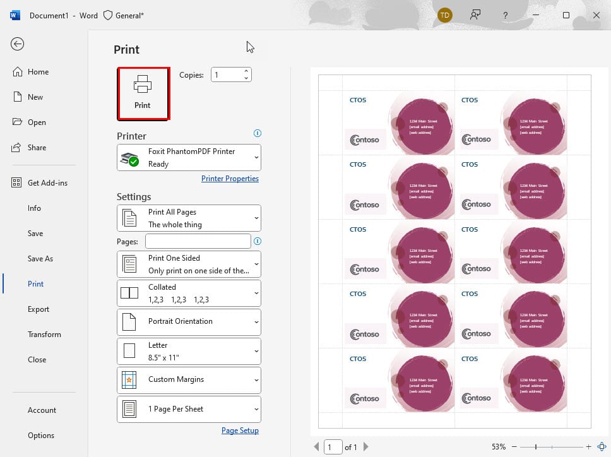Select New in the sidebar
Screen dimensions: 611x457
(x=28, y=97)
